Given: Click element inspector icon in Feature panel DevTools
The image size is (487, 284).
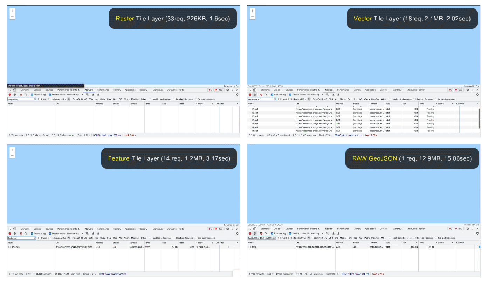Looking at the screenshot, I should pyautogui.click(x=10, y=229).
